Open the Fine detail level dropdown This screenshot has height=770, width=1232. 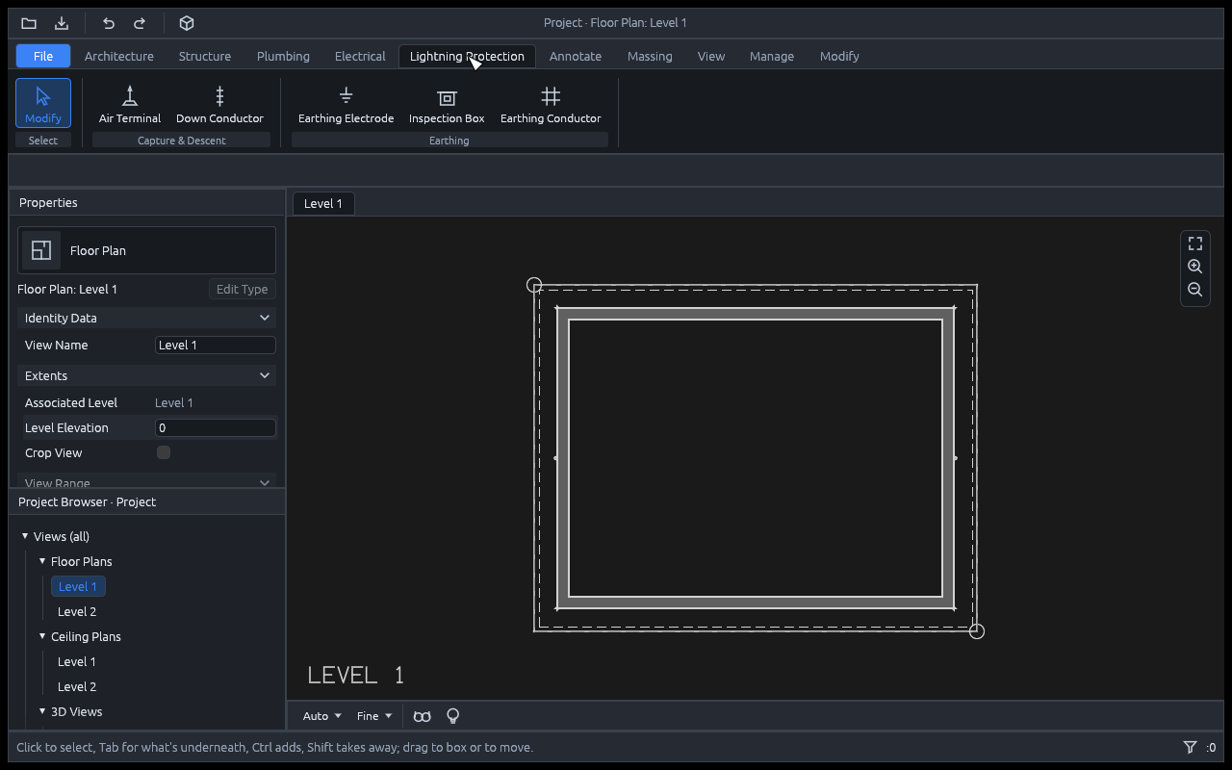pos(374,716)
